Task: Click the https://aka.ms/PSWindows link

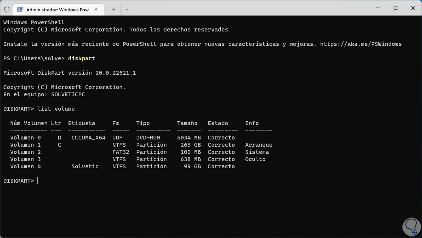Action: 361,44
